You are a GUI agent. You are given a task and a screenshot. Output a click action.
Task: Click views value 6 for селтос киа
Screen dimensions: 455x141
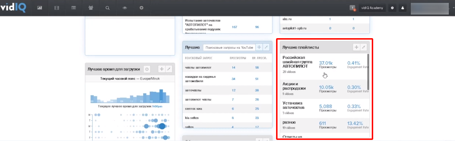click(233, 109)
